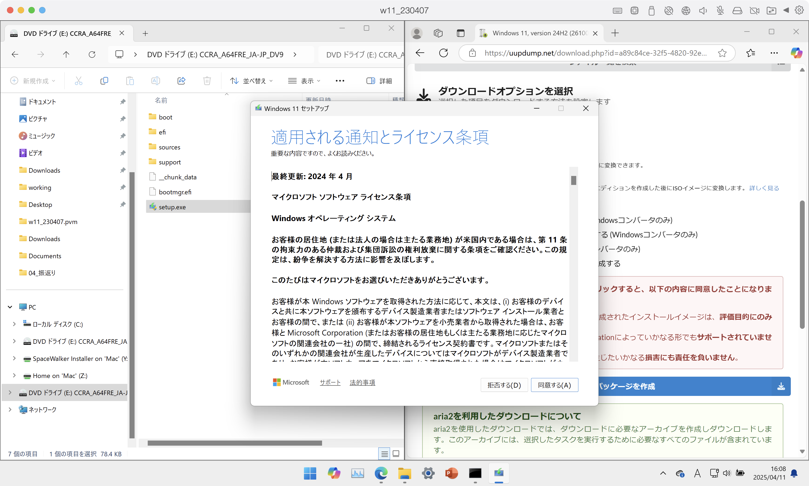The width and height of the screenshot is (809, 486).
Task: Open the 並べ替え sort dropdown
Action: coord(251,81)
